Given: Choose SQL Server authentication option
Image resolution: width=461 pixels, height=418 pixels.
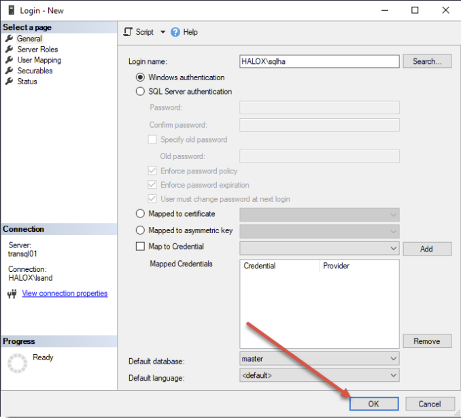Looking at the screenshot, I should (x=140, y=92).
